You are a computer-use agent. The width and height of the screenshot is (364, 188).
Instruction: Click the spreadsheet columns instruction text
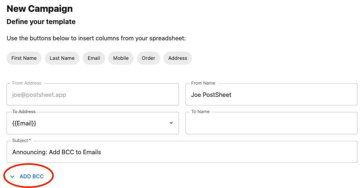(96, 39)
